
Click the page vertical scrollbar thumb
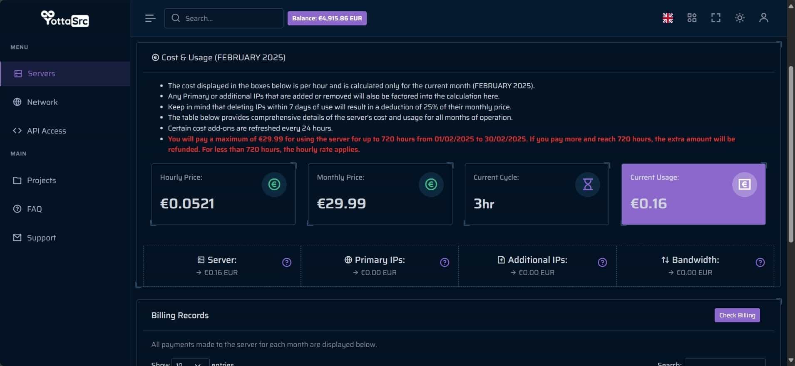click(791, 154)
